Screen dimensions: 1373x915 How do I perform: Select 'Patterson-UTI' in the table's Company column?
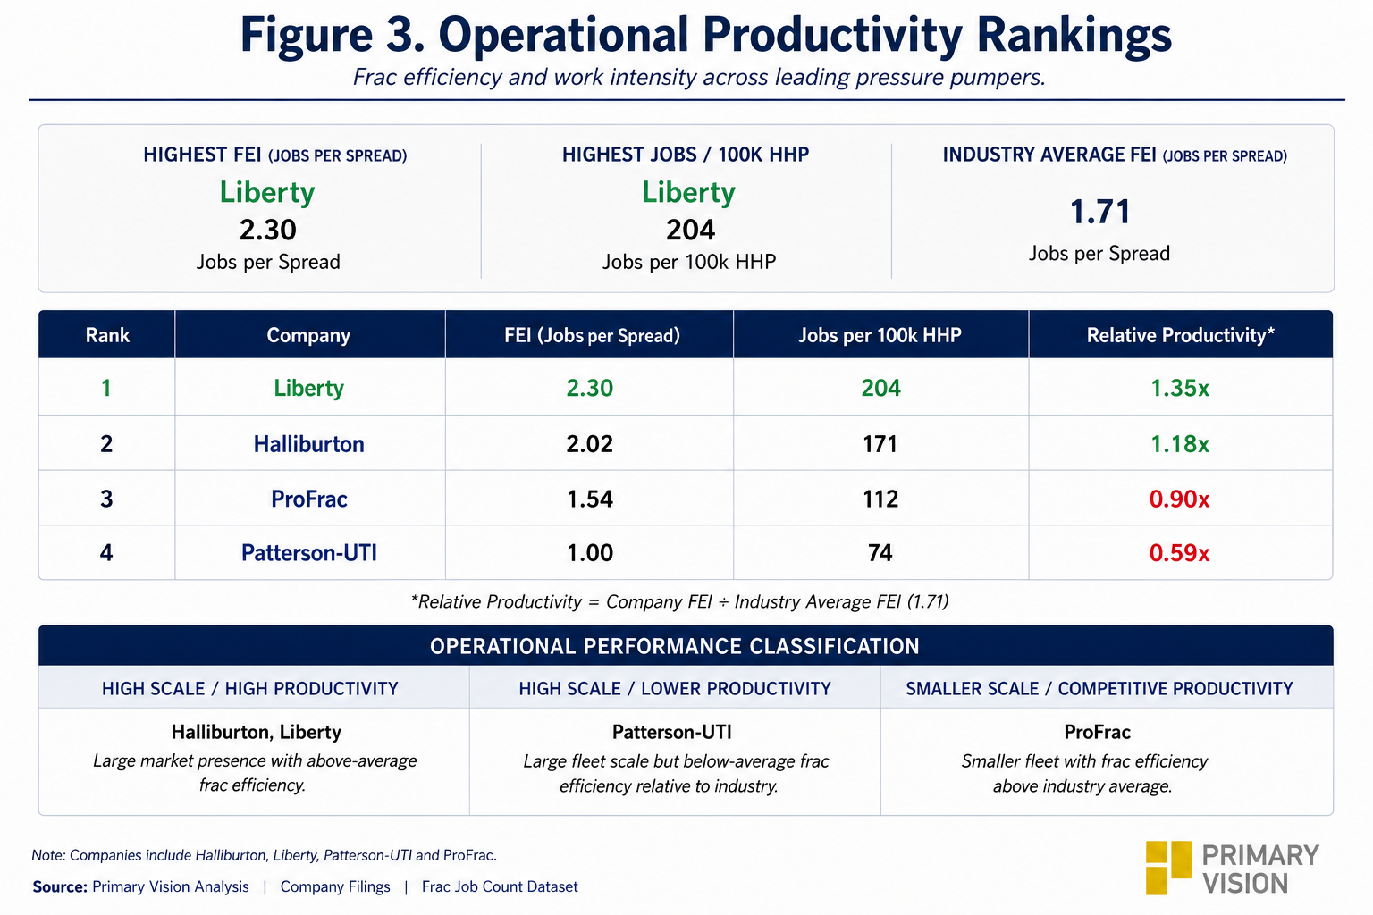pos(309,553)
